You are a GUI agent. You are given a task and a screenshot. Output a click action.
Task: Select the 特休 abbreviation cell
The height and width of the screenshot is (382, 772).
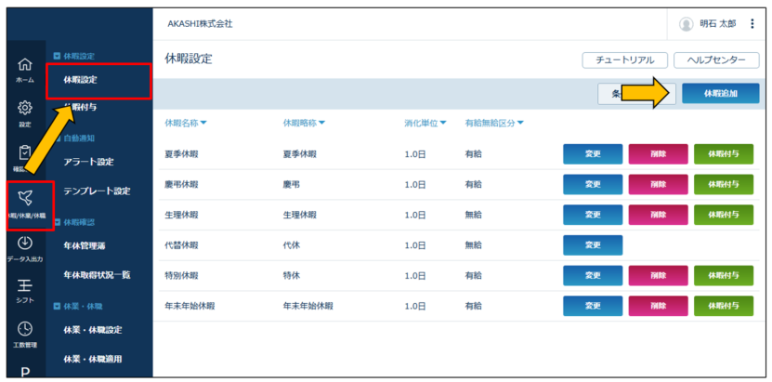(292, 276)
